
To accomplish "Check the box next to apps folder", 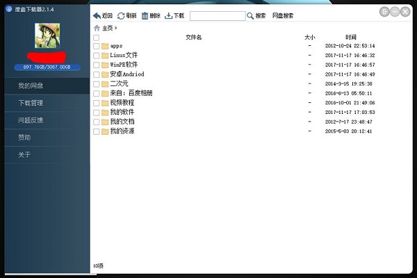I will click(x=96, y=46).
